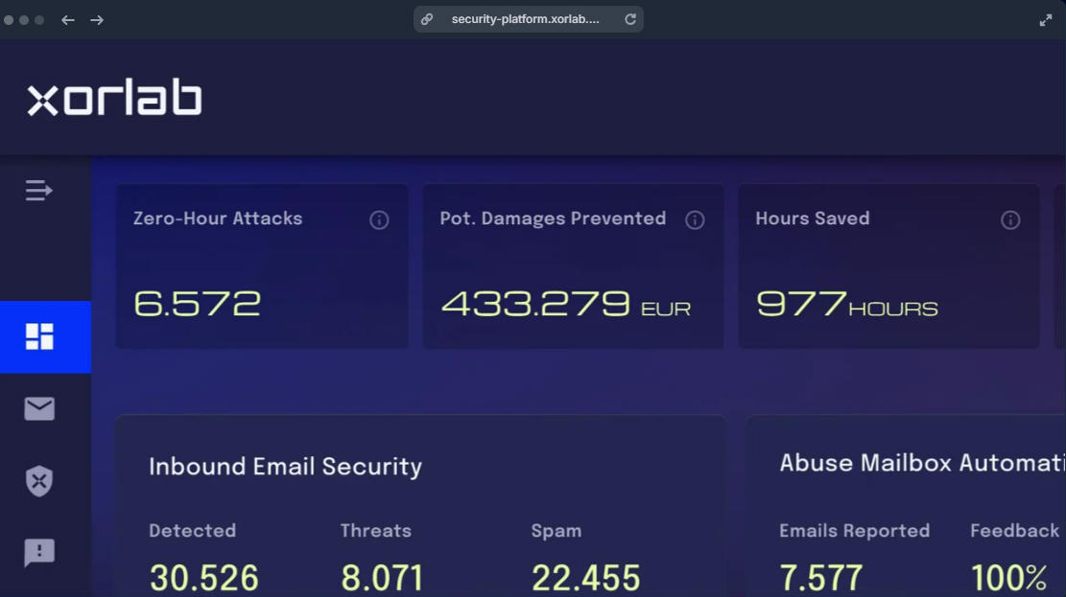
Task: Open the Dashboard grid icon in sidebar
Action: [x=39, y=337]
